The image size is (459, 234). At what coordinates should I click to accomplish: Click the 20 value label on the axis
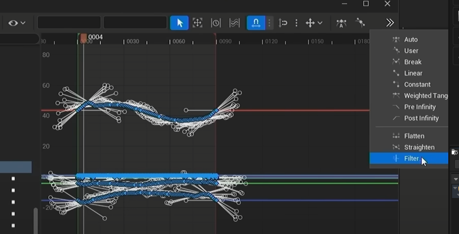[46, 146]
